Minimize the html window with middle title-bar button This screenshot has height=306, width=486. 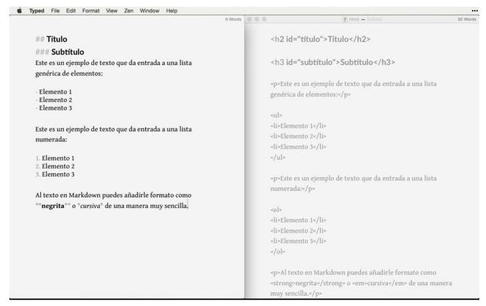257,19
